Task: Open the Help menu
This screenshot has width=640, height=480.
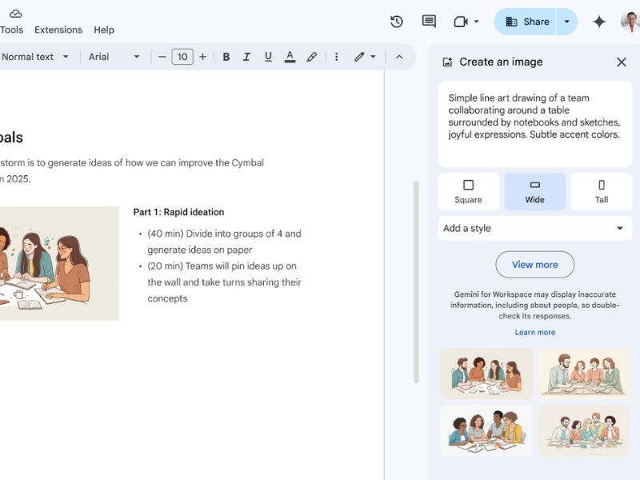Action: point(104,30)
